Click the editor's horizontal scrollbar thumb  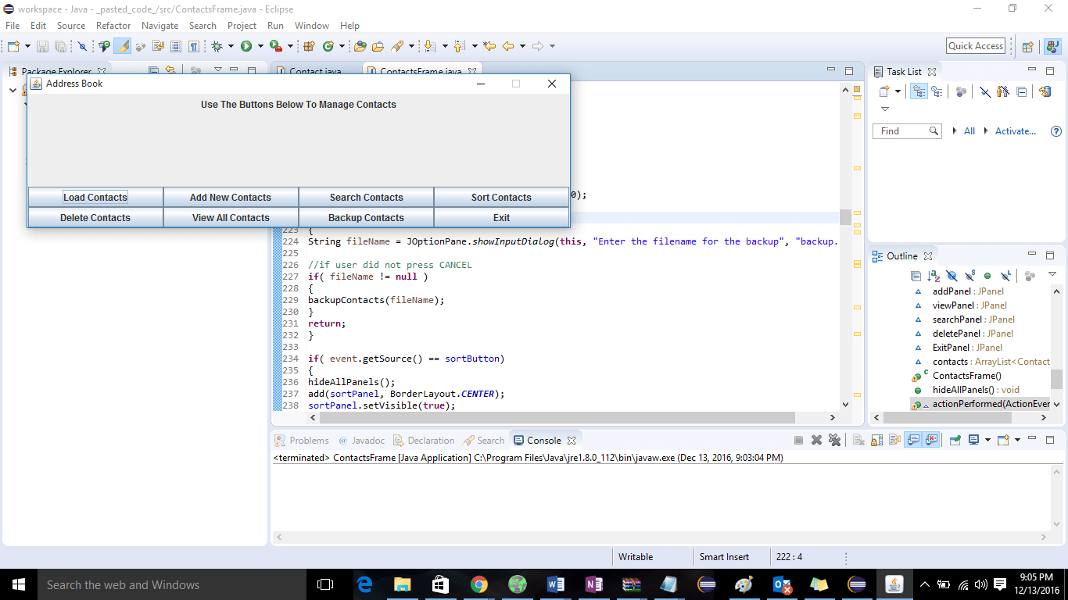tap(557, 418)
